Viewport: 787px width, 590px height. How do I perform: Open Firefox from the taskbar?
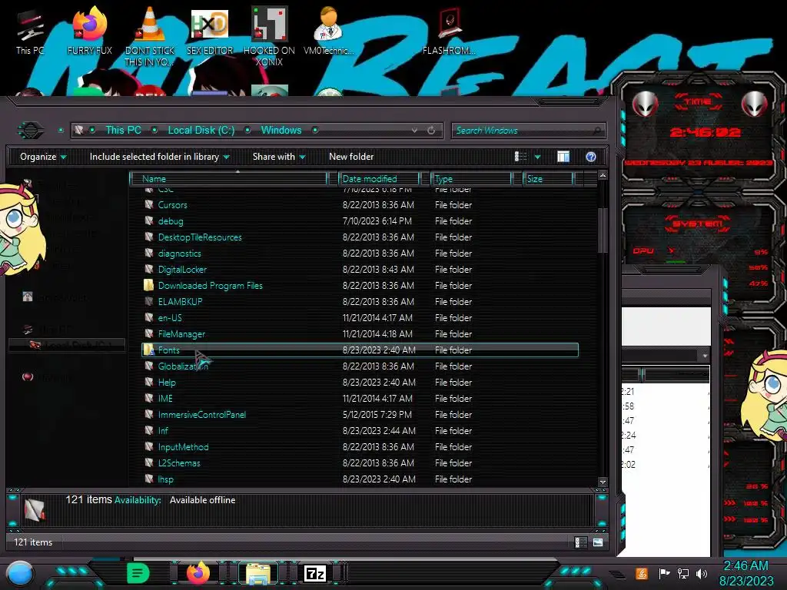[198, 573]
